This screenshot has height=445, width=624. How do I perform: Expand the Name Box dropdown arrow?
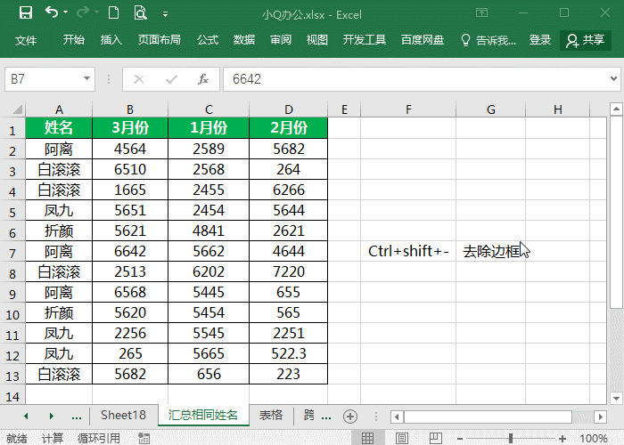click(86, 78)
